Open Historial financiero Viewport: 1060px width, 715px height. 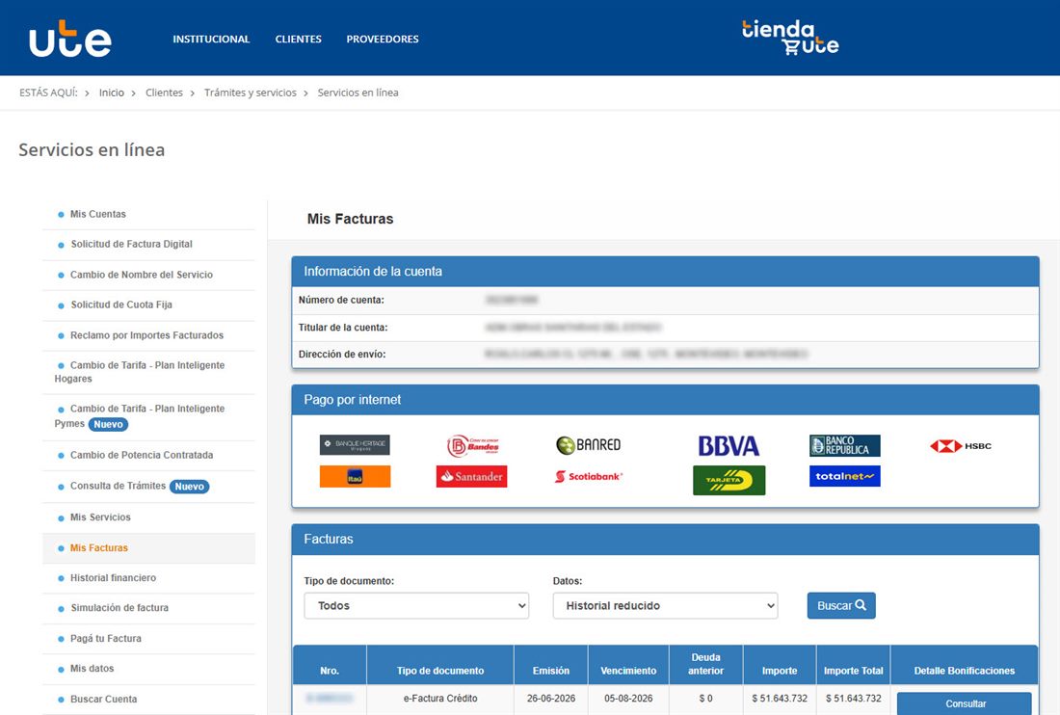(x=113, y=578)
